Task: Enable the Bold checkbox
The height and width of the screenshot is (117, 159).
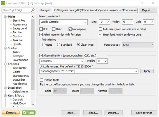Action: [x=41, y=29]
